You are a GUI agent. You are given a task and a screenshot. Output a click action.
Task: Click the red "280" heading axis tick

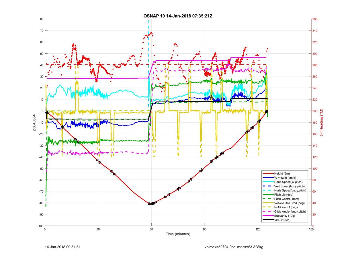pos(315,65)
